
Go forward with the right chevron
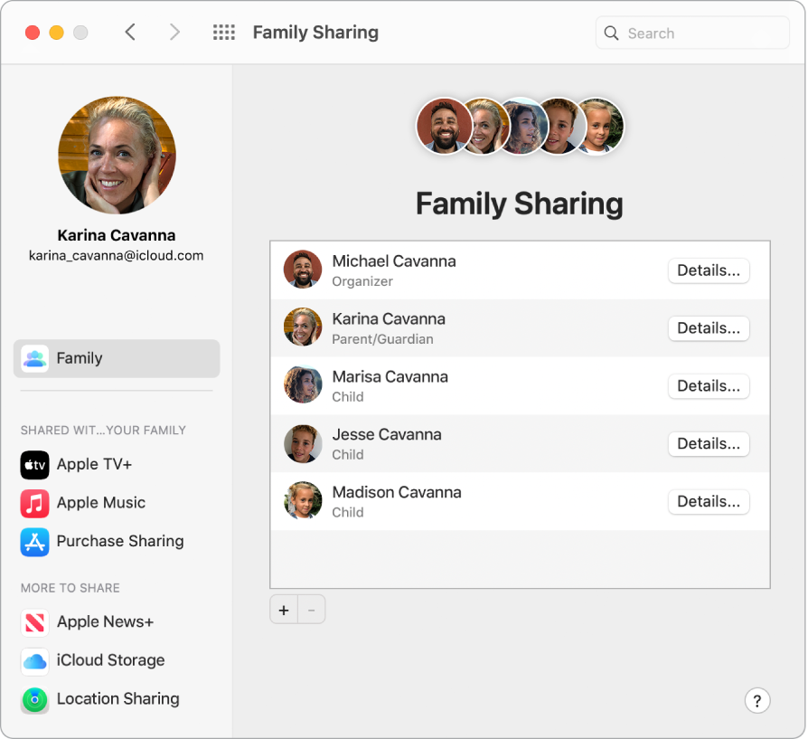175,32
